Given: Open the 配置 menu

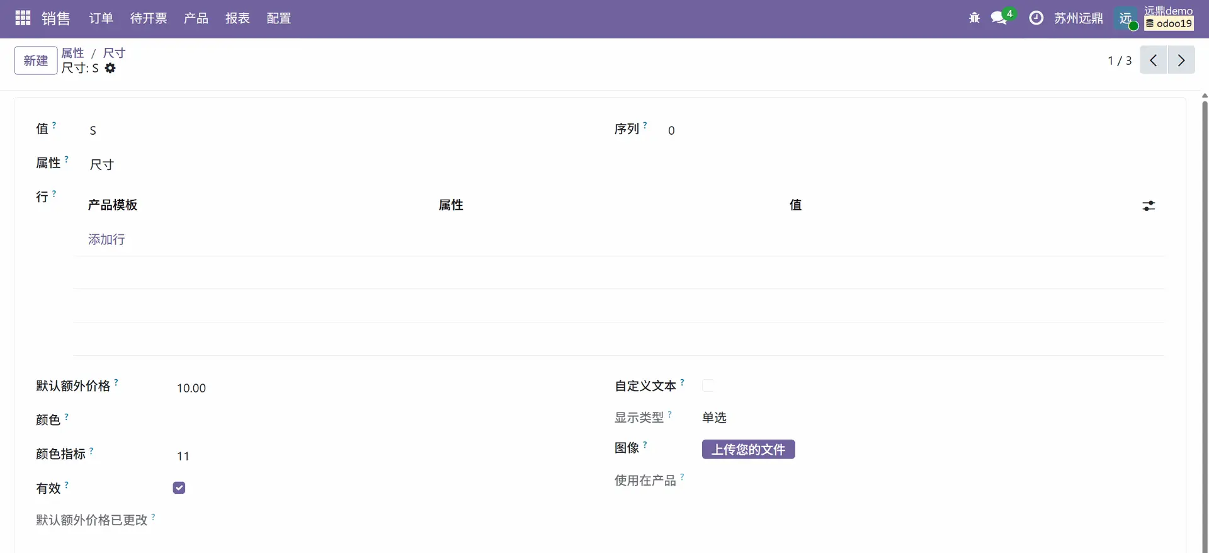Looking at the screenshot, I should click(x=278, y=18).
